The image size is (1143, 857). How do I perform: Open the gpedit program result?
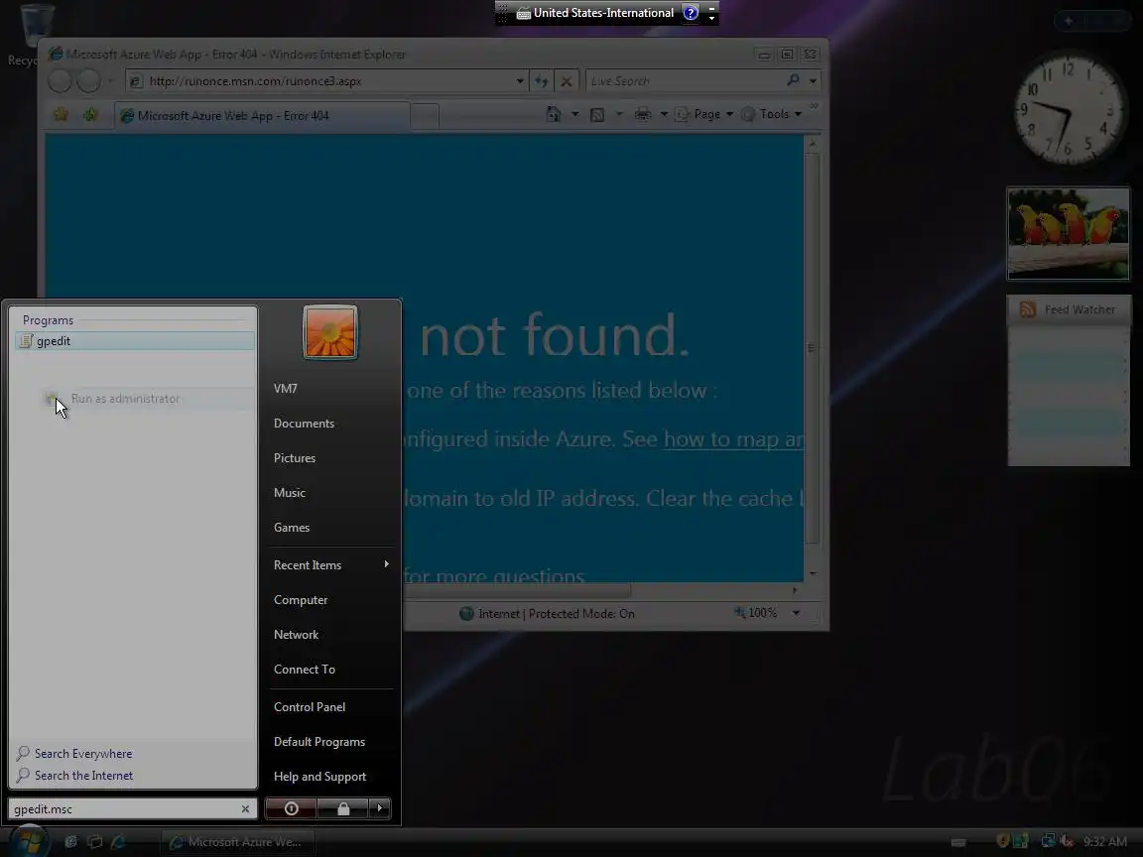click(135, 341)
